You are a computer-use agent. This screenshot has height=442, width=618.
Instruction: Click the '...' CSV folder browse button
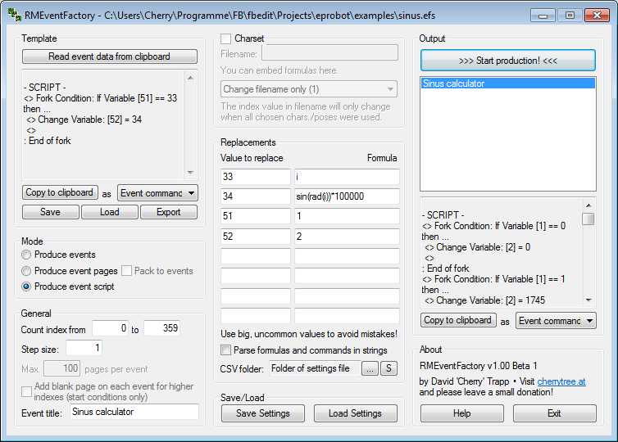click(370, 368)
